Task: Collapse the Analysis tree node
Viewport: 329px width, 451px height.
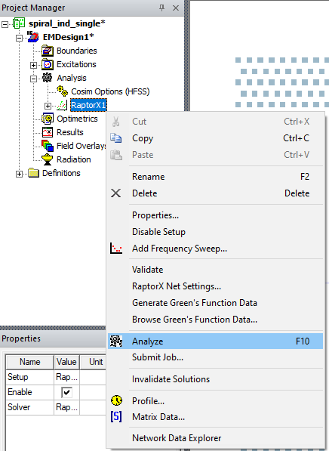Action: pyautogui.click(x=33, y=79)
